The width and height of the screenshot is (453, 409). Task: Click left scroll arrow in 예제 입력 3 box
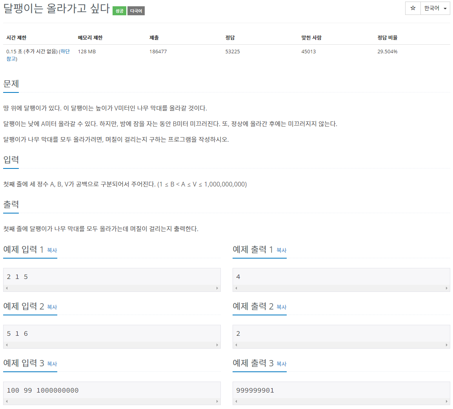[x=7, y=401]
